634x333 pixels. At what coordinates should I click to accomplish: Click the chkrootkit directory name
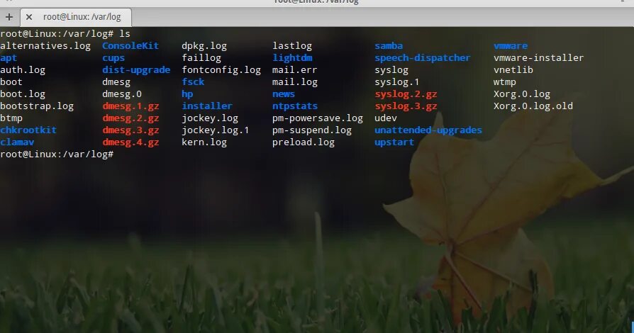pos(28,130)
